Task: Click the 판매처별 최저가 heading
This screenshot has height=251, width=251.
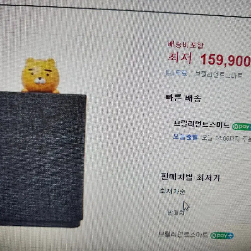Action: (x=190, y=177)
